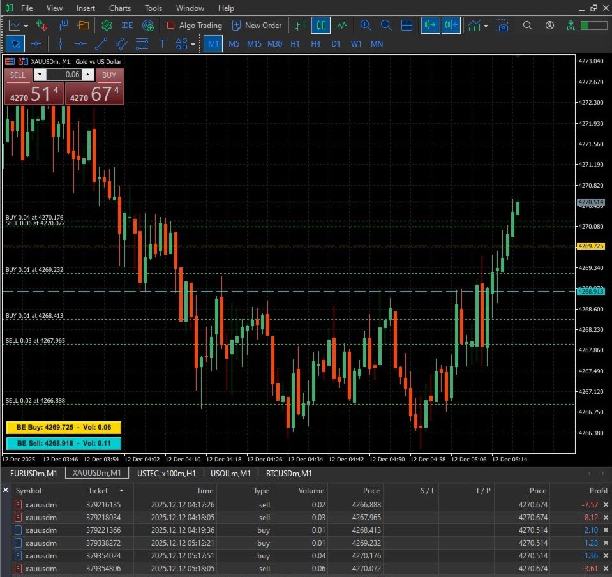The image size is (612, 577).
Task: Click the trade arrows up-down icon
Action: [x=41, y=26]
